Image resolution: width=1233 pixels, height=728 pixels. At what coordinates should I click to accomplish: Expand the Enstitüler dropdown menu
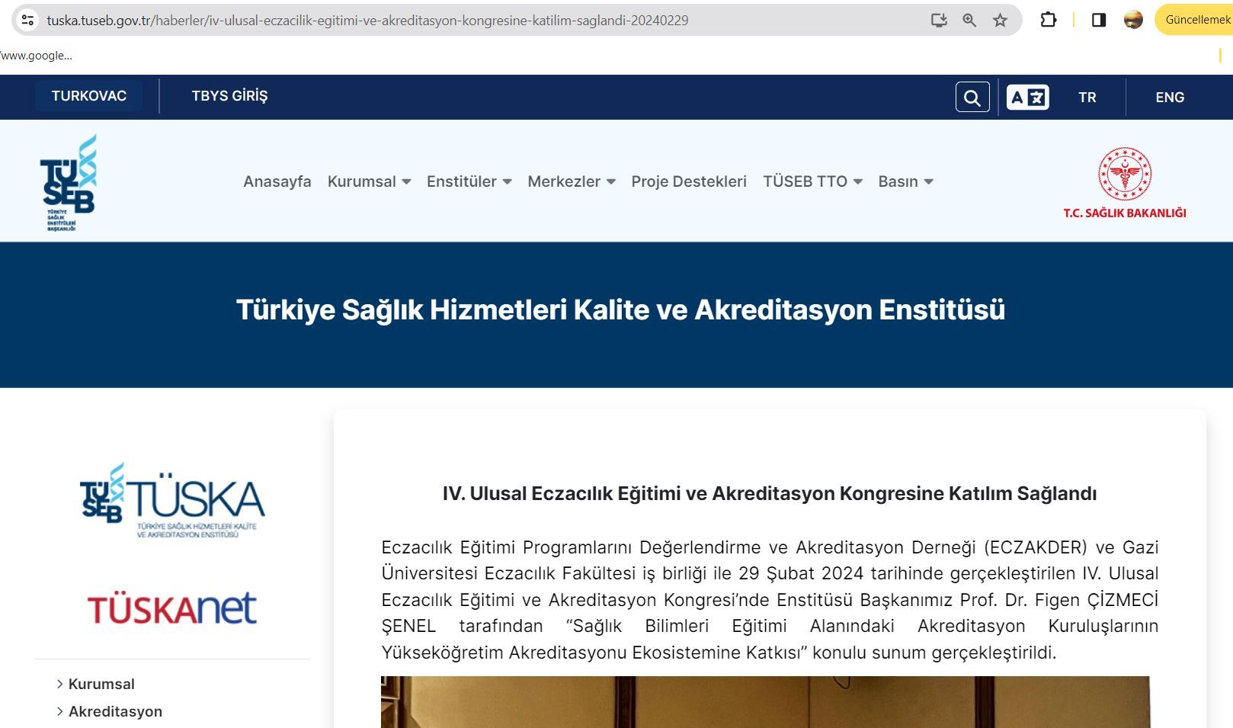point(469,181)
